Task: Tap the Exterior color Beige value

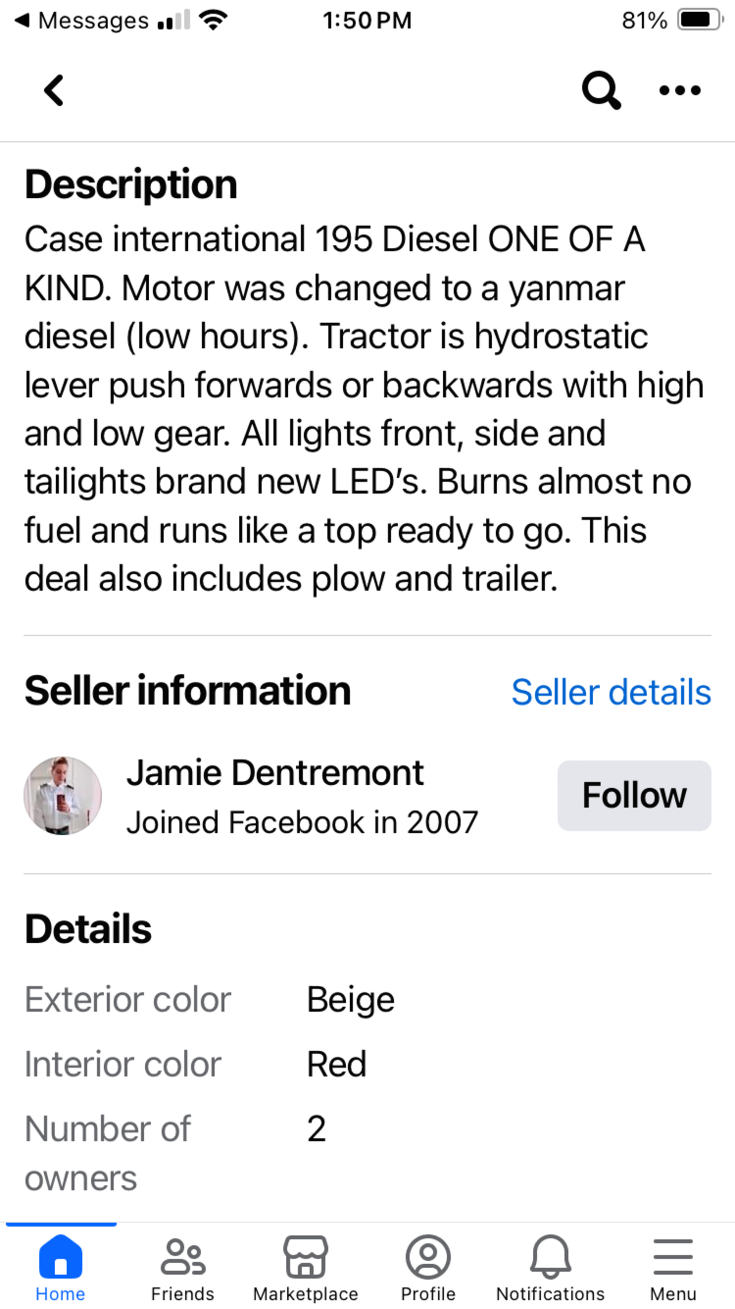Action: [350, 1000]
